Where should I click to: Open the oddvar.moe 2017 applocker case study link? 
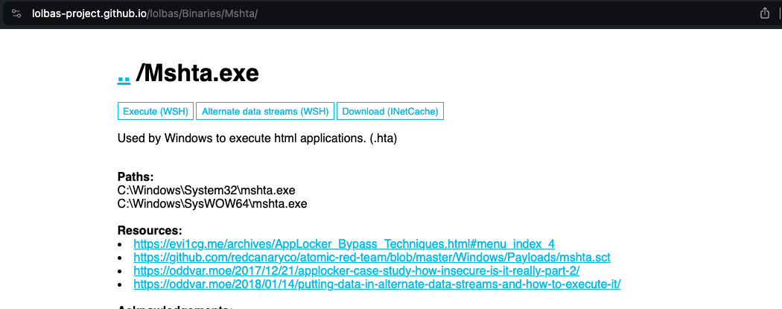[356, 270]
